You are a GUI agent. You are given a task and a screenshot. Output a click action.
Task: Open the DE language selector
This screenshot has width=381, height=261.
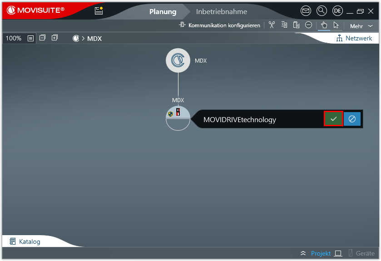(337, 11)
